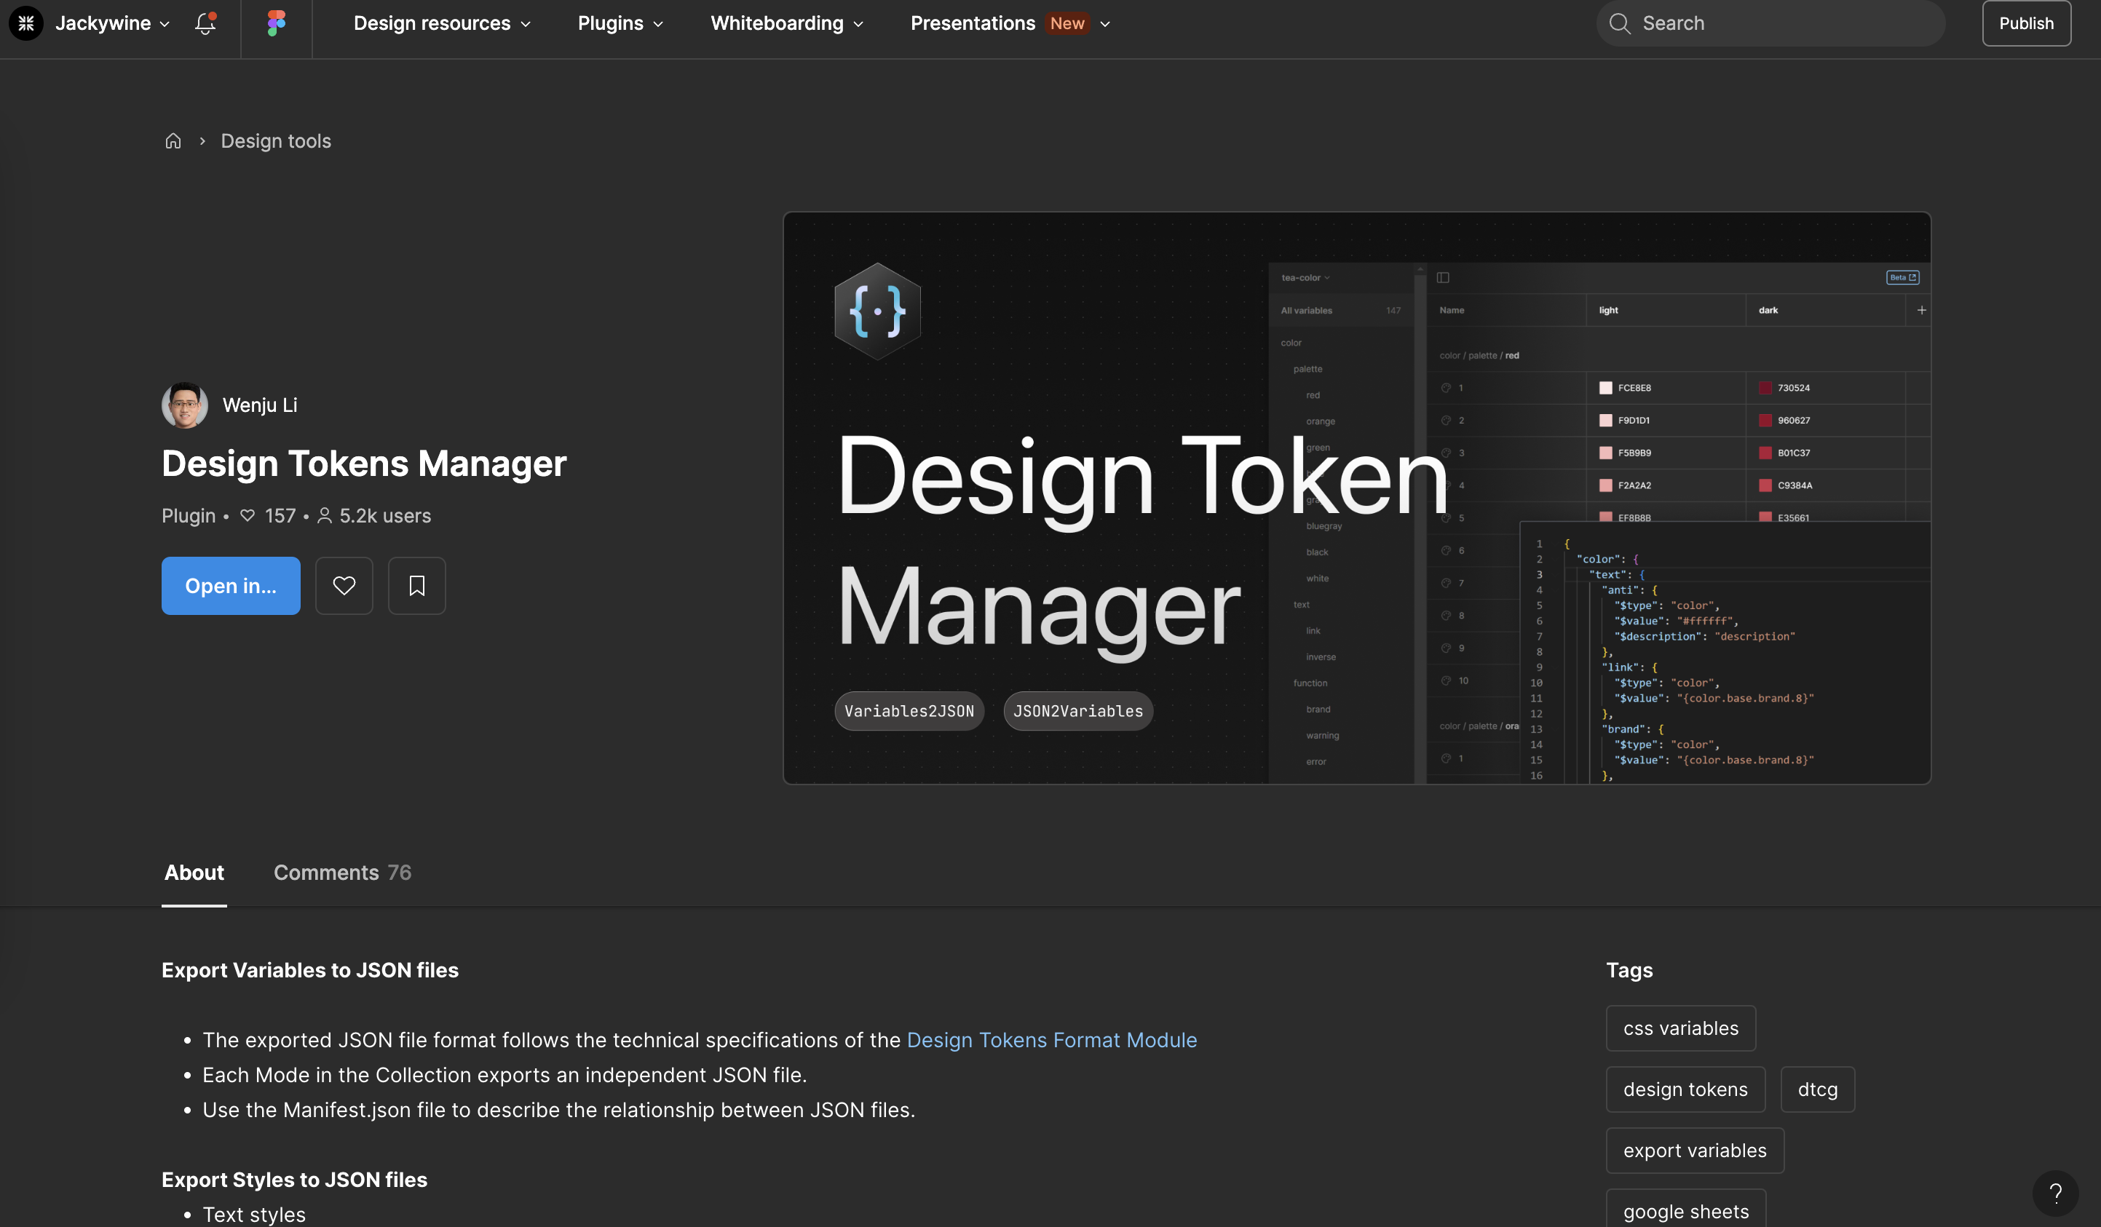Click the Export Variables to JSON files heading
The height and width of the screenshot is (1227, 2101).
[x=310, y=970]
